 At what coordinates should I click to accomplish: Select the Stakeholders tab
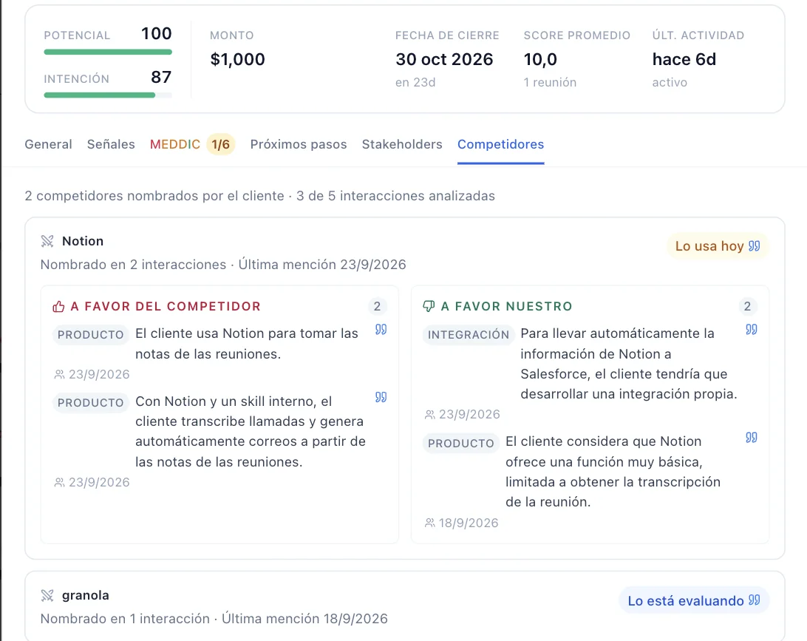pyautogui.click(x=402, y=144)
